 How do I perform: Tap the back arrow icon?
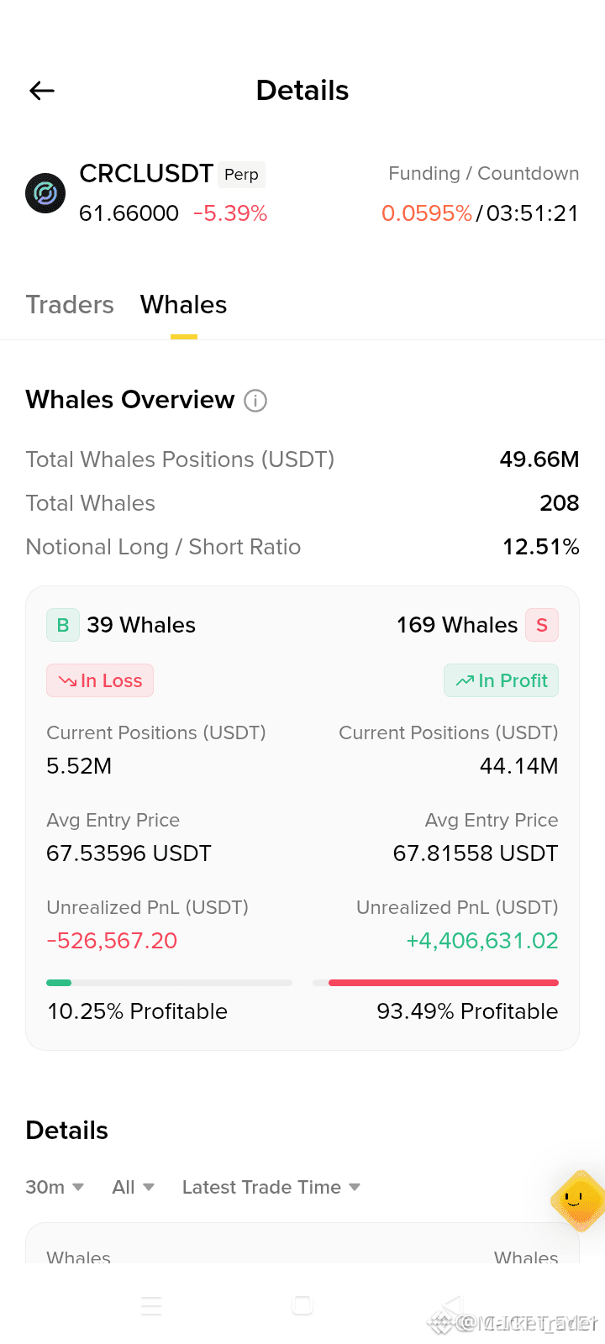pyautogui.click(x=42, y=91)
